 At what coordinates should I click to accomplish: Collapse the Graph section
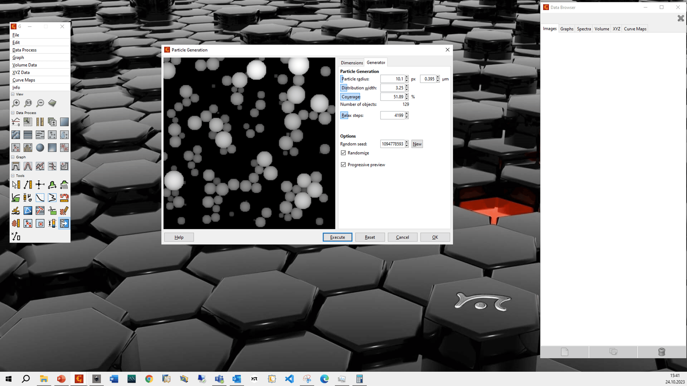[x=13, y=157]
